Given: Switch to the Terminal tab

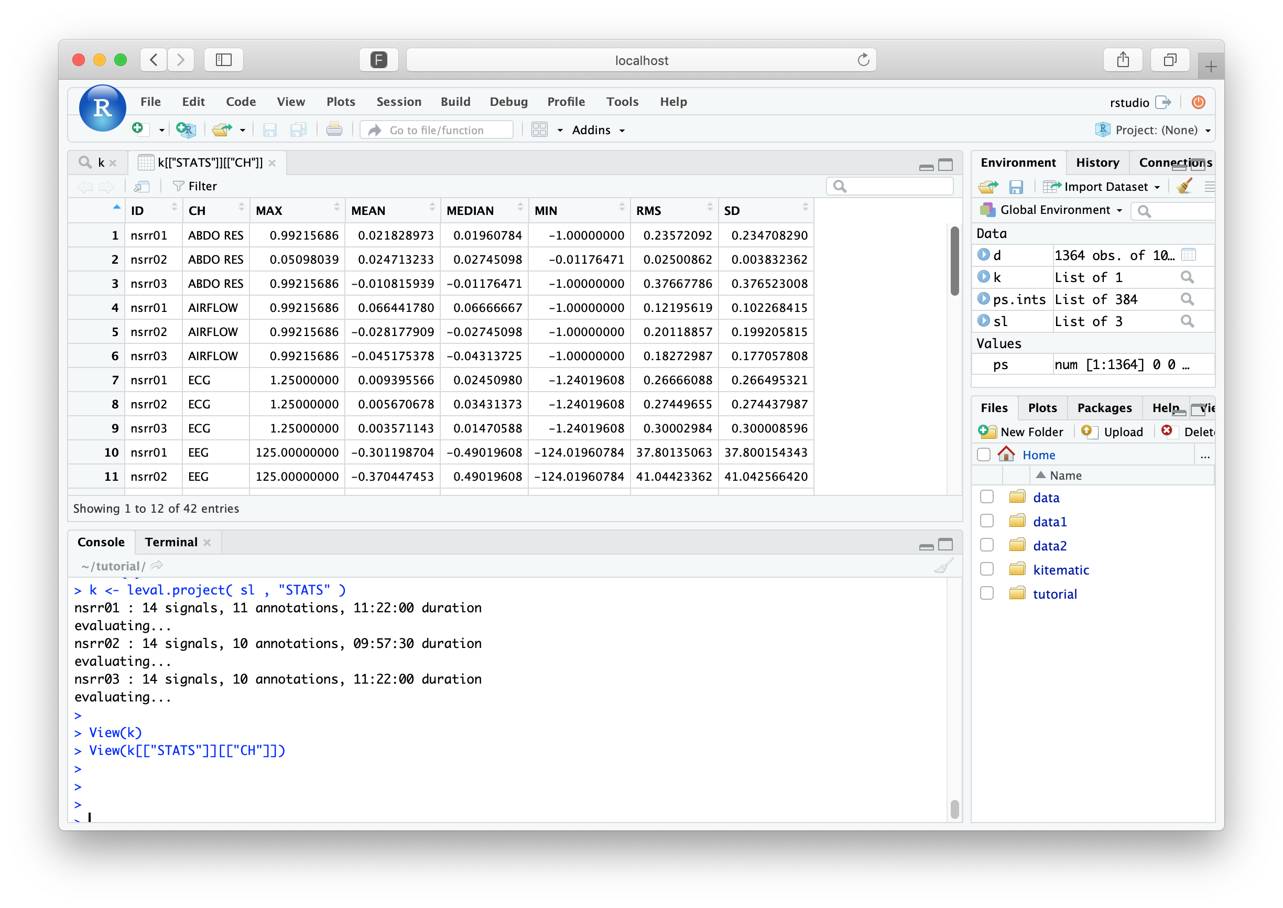Looking at the screenshot, I should [x=171, y=542].
